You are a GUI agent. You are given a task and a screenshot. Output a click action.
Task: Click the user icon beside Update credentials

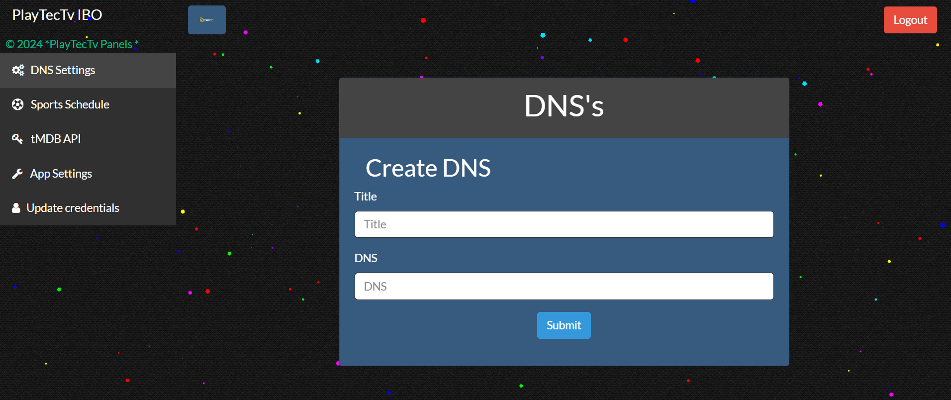(16, 208)
